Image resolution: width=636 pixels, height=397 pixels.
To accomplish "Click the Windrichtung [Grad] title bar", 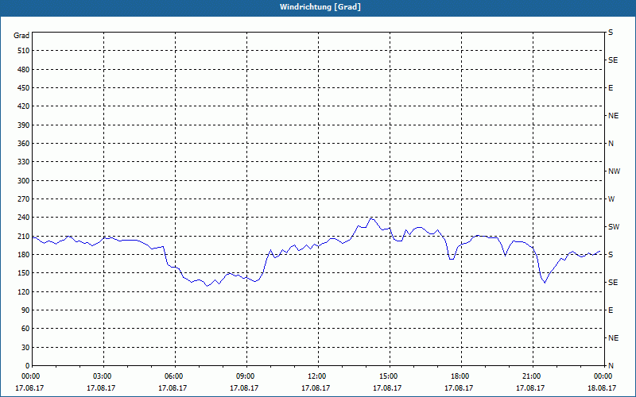I will coord(318,7).
